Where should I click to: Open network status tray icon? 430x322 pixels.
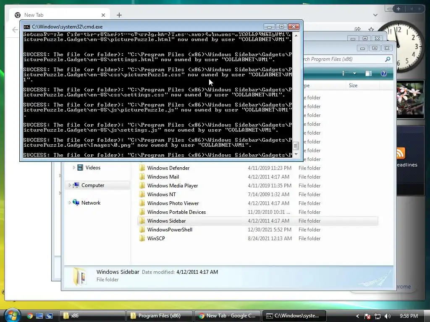(378, 316)
